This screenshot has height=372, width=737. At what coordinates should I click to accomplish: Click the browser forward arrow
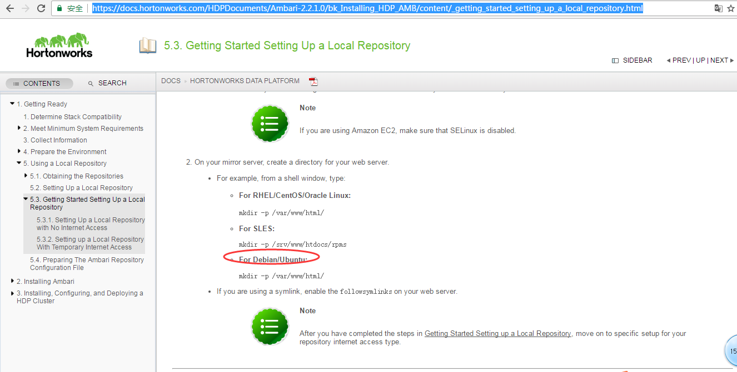26,8
